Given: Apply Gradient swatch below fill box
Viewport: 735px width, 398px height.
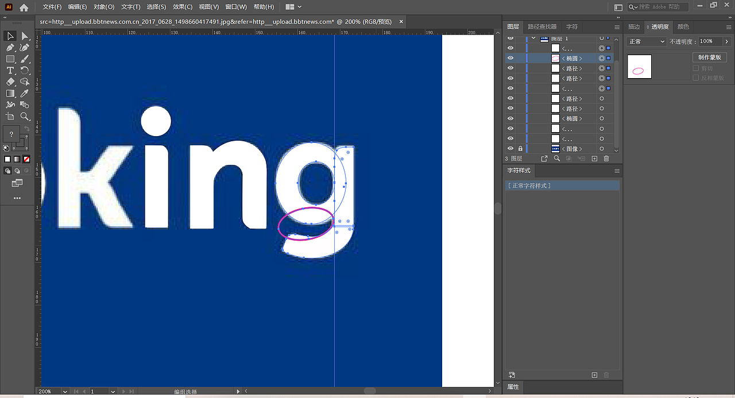Looking at the screenshot, I should tap(17, 159).
